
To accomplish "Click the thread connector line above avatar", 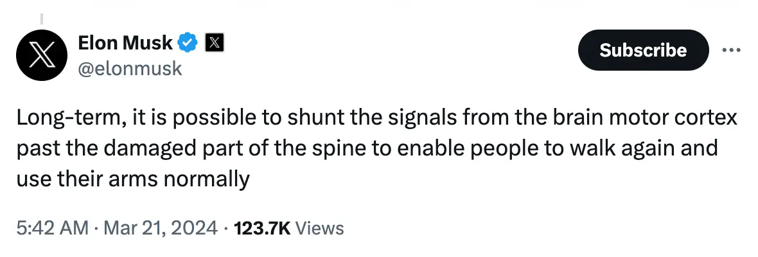I will [41, 18].
